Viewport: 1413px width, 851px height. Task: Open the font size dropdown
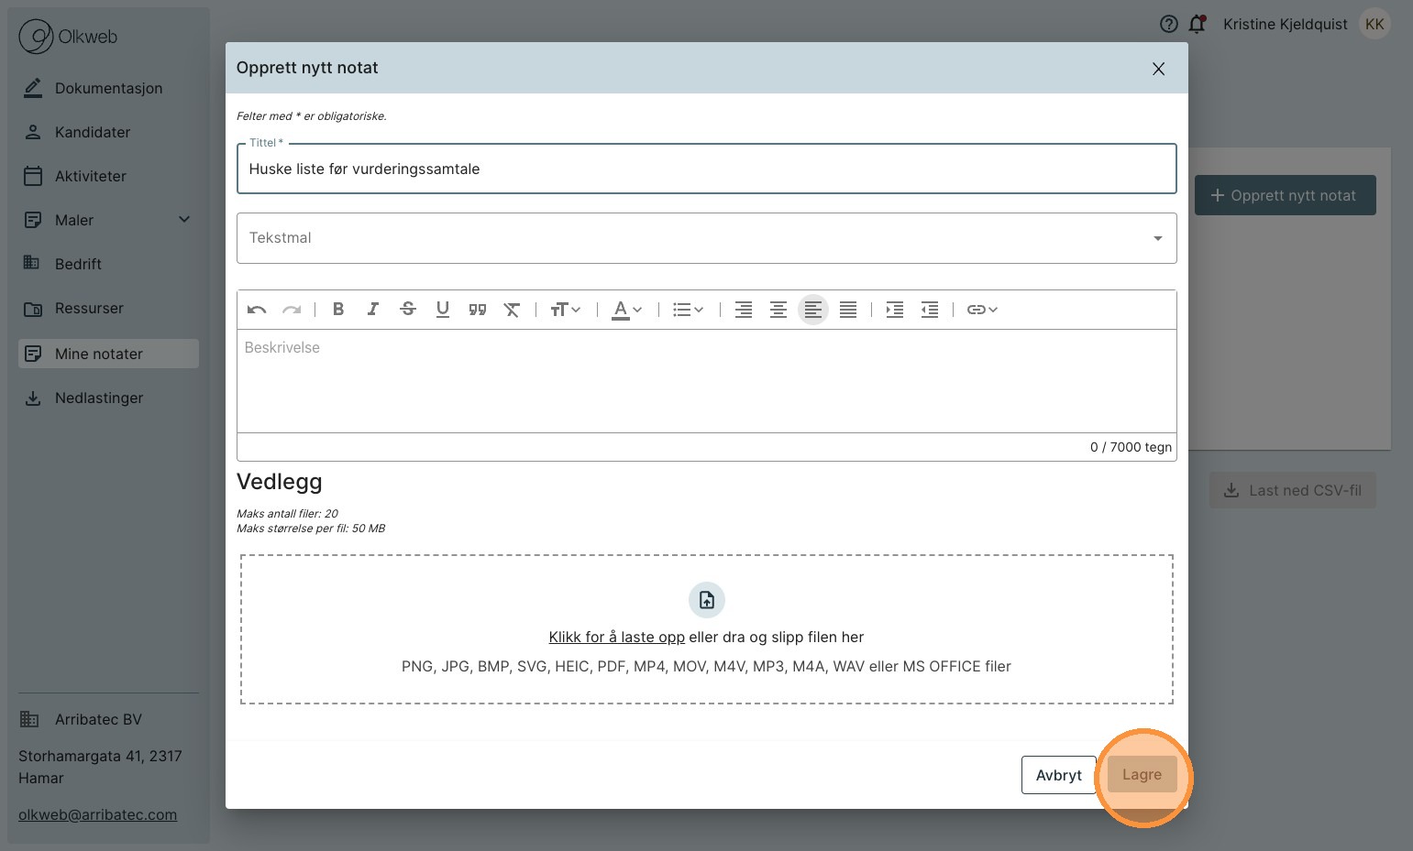coord(565,310)
